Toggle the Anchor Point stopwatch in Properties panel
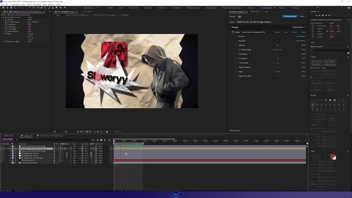352x198 pixels. tap(313, 26)
